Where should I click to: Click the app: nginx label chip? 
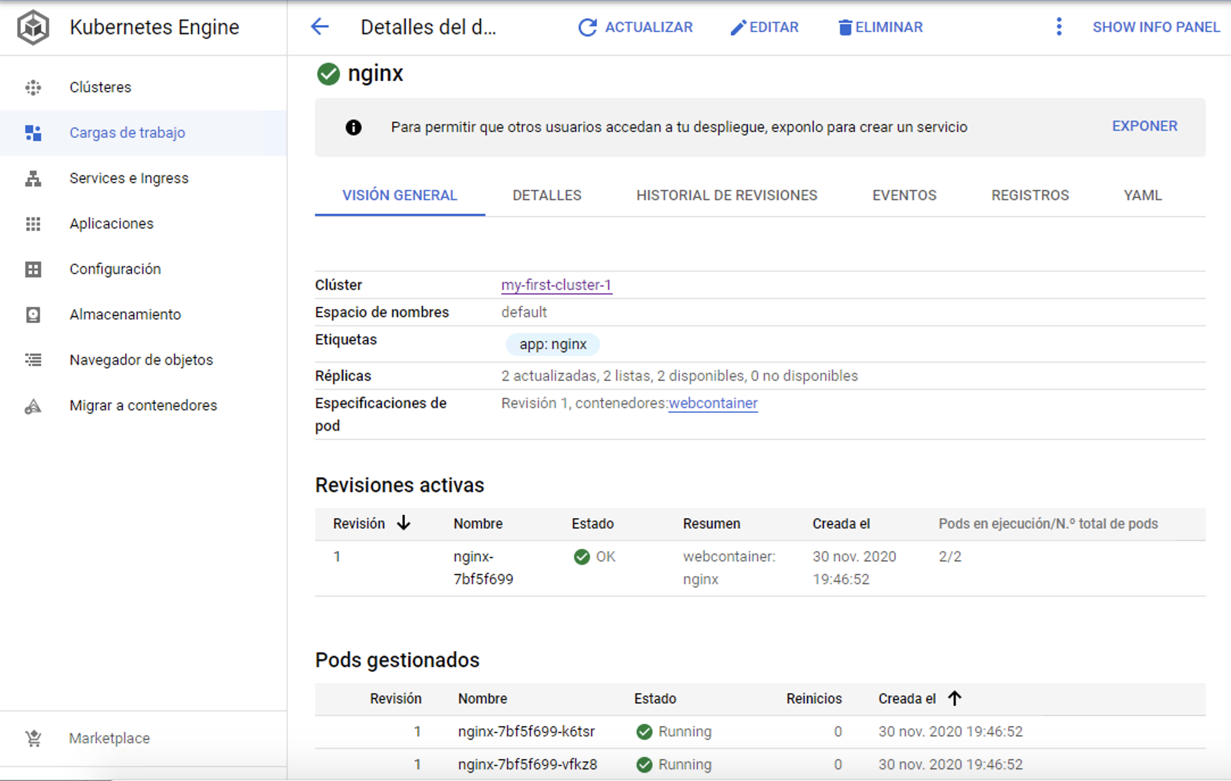pyautogui.click(x=553, y=344)
